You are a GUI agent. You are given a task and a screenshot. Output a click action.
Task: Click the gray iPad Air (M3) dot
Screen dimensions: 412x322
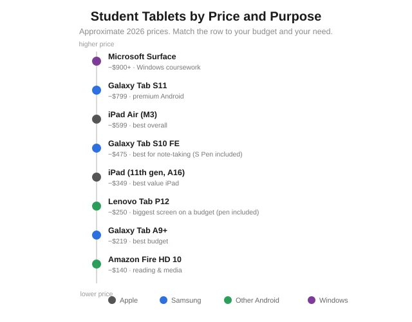point(97,119)
